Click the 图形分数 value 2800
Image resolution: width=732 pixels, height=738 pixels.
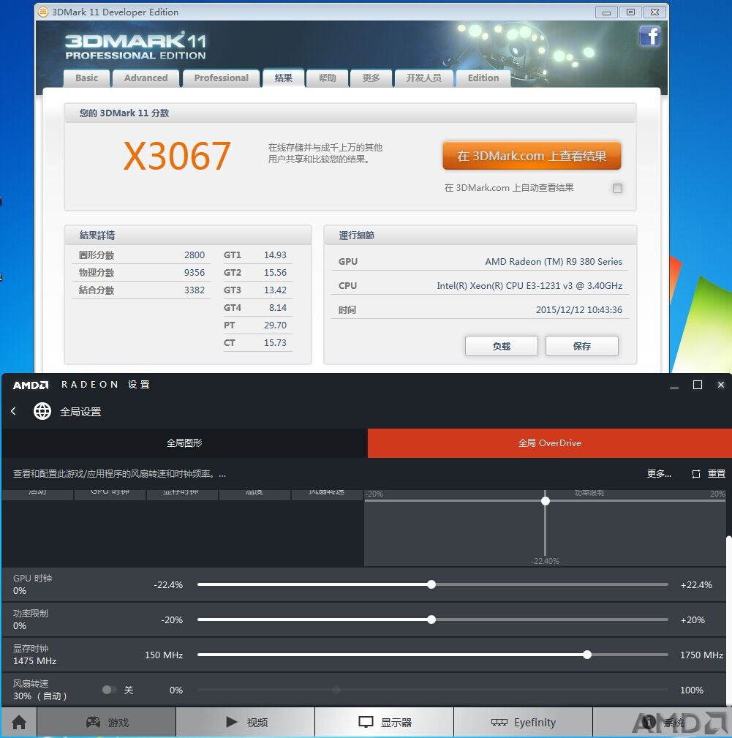pyautogui.click(x=195, y=255)
